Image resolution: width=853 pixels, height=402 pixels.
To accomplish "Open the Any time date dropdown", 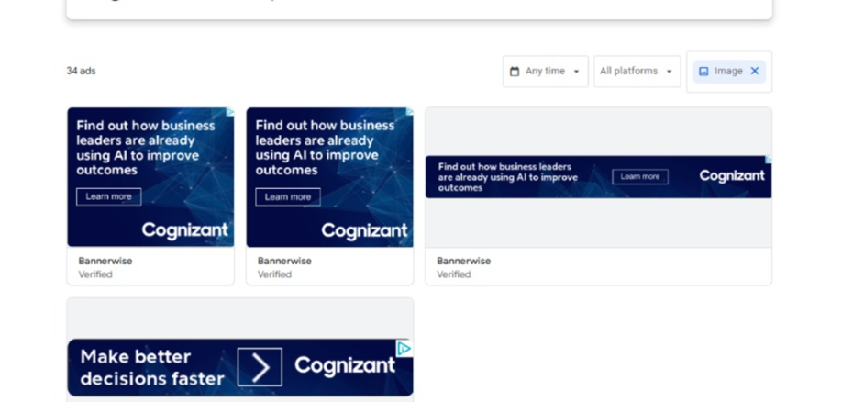I will (545, 72).
